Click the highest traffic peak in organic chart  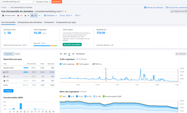point(141,69)
